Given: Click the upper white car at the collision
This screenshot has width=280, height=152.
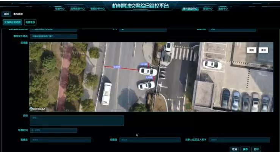Looking at the screenshot, I should click(x=148, y=71).
